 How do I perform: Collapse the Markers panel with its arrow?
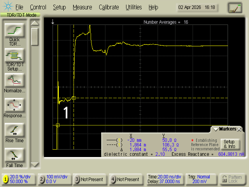tap(215, 129)
